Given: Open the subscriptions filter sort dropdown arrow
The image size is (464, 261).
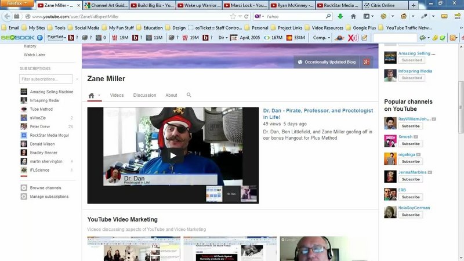Looking at the screenshot, I should (x=77, y=79).
